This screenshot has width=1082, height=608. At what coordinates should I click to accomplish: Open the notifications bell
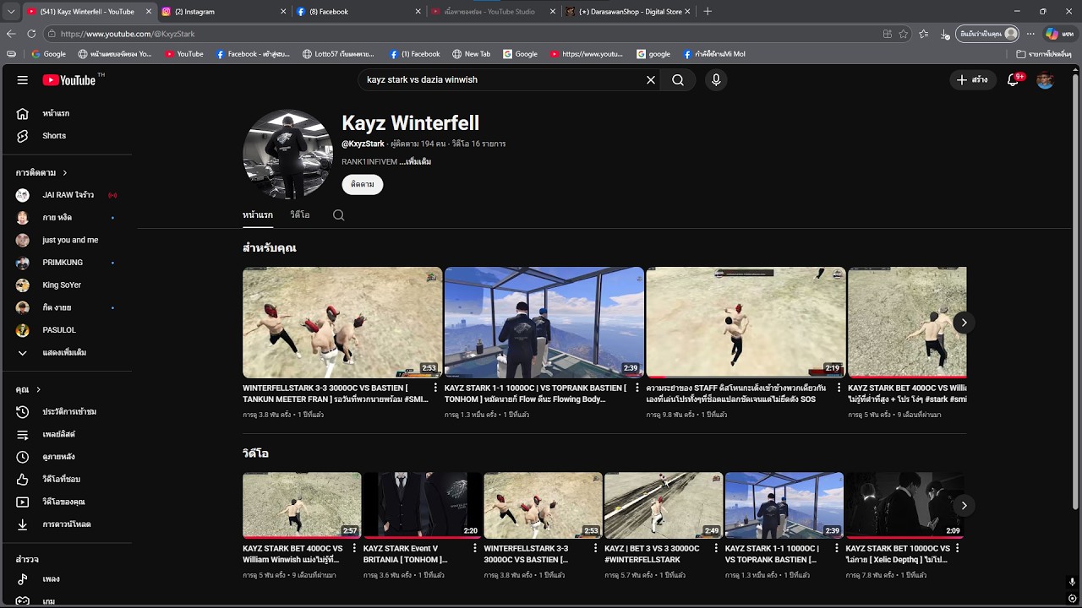[x=1013, y=80]
